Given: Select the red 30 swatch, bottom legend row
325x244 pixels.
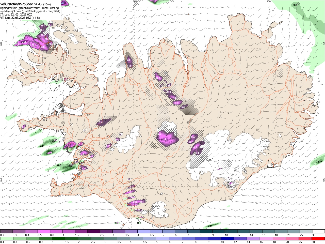Looking at the screenshot, I should pyautogui.click(x=318, y=239).
